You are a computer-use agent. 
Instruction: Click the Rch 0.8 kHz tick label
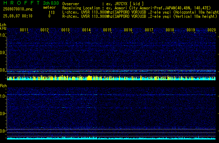(3, 131)
